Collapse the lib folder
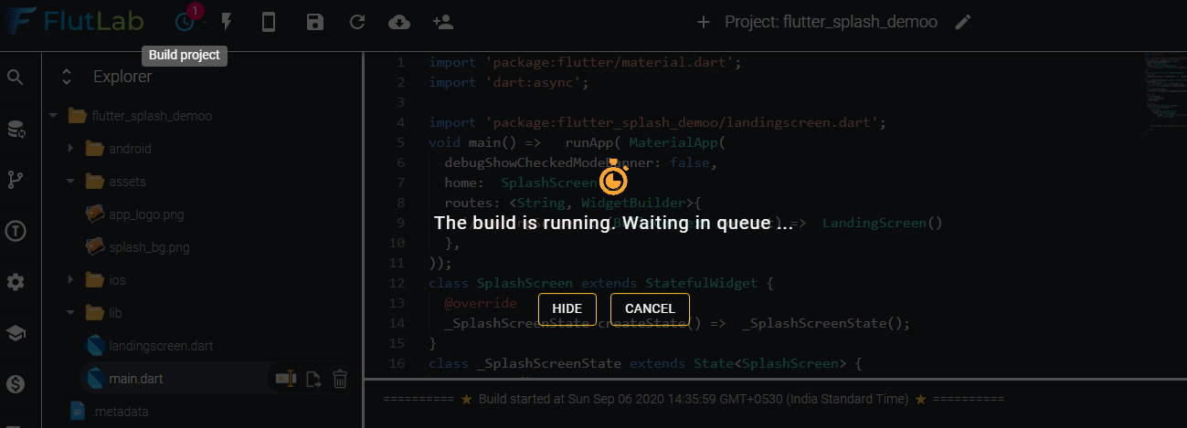 click(69, 313)
